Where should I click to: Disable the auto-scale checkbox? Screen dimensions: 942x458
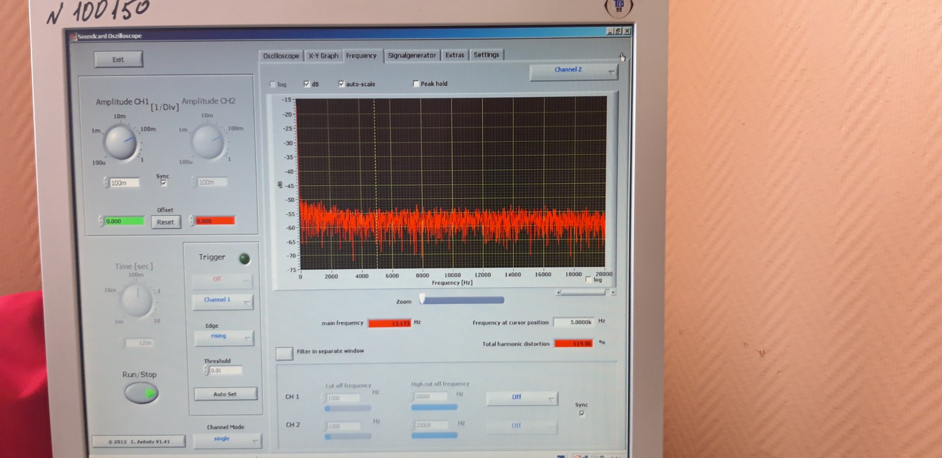[341, 84]
